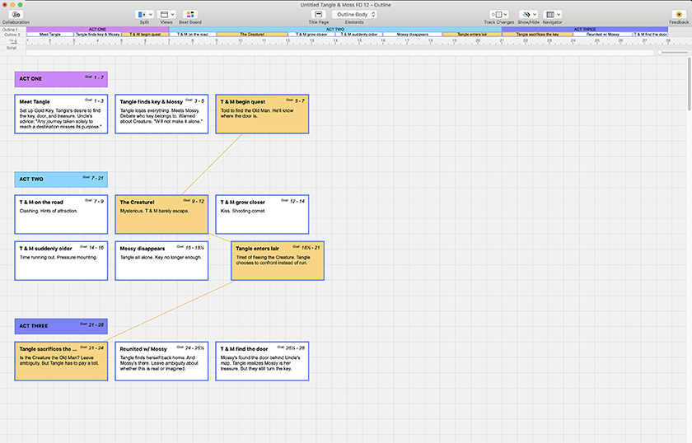Toggle Track Changes
The image size is (692, 443).
498,14
